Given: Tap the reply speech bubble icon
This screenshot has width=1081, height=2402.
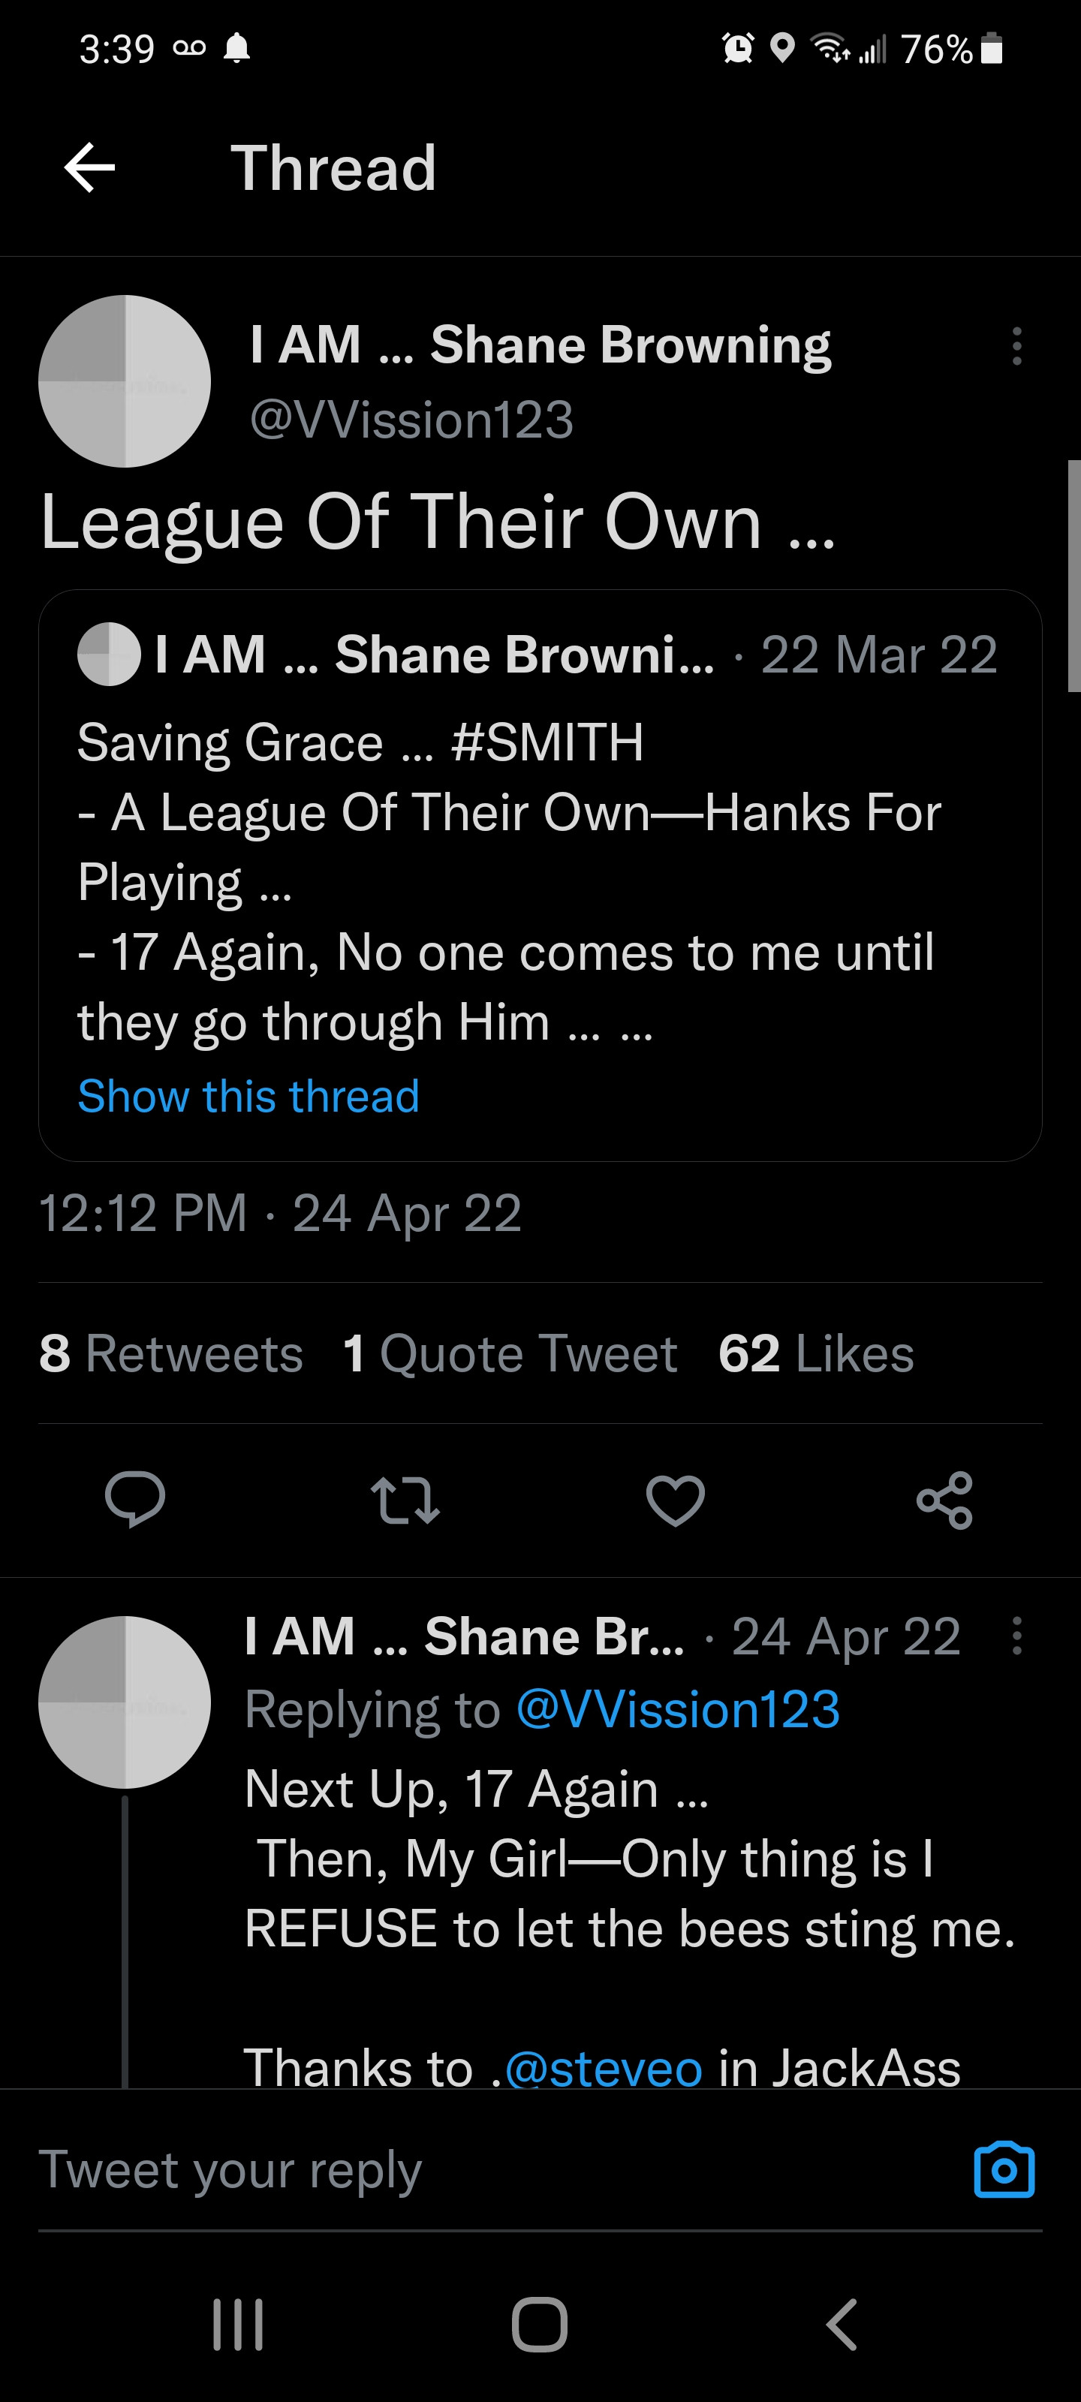Looking at the screenshot, I should (135, 1500).
